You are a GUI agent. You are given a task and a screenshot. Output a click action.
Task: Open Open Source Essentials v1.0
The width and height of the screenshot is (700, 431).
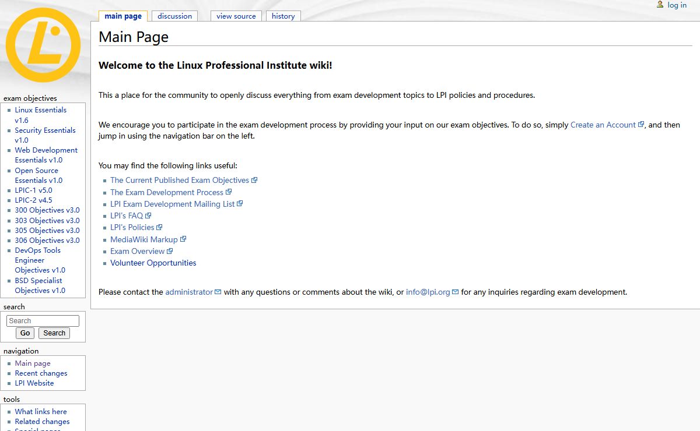38,175
